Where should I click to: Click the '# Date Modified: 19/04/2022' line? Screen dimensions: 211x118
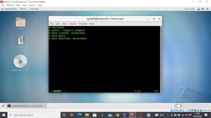coord(67,39)
